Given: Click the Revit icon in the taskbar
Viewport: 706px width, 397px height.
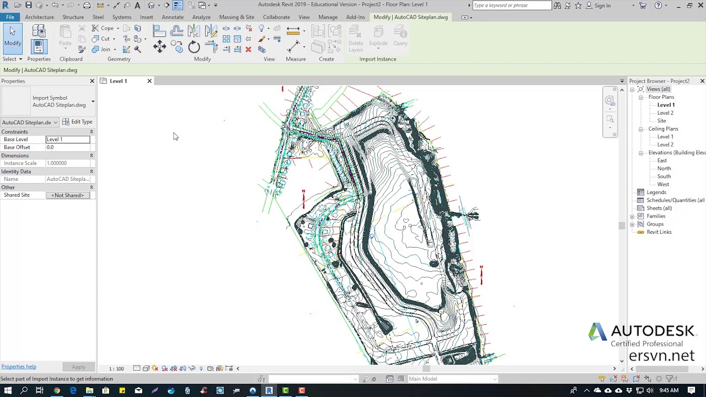Looking at the screenshot, I should coord(269,390).
